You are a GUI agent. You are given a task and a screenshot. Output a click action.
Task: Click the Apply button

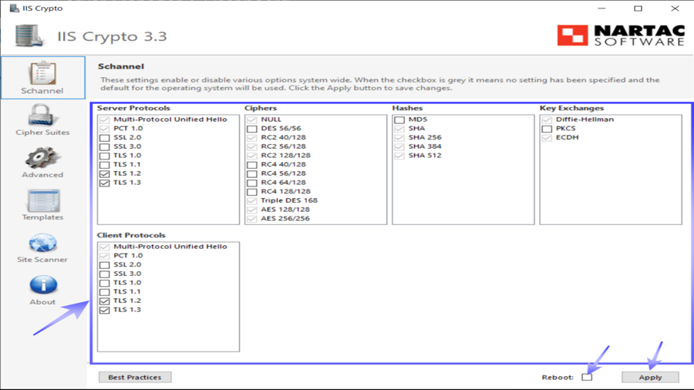pos(650,377)
